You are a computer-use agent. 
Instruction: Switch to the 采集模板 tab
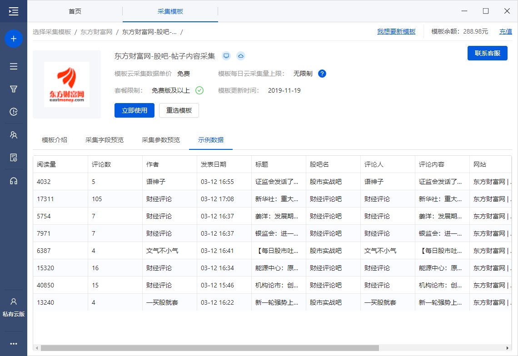click(170, 11)
